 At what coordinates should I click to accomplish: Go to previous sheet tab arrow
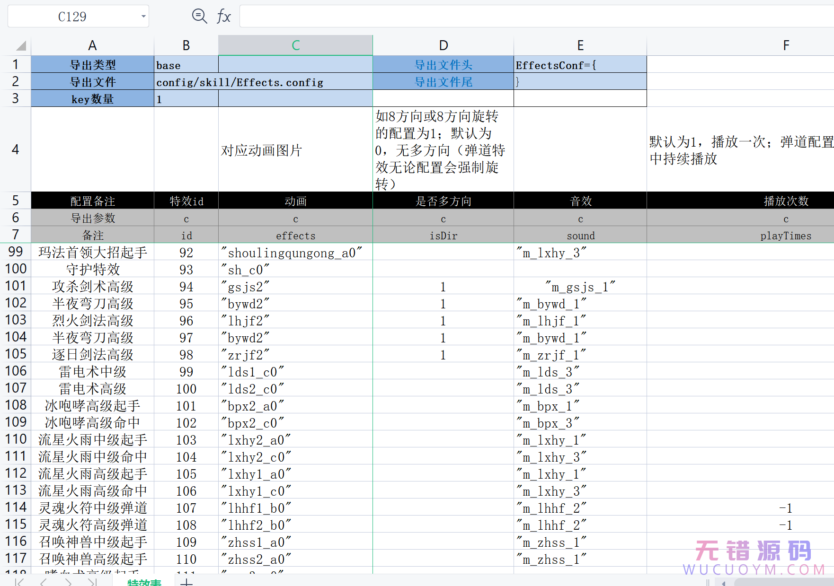click(x=44, y=582)
